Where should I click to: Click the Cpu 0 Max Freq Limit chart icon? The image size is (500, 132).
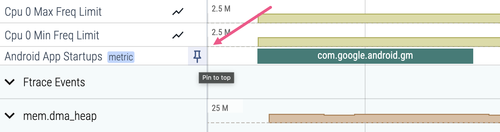[x=178, y=12]
